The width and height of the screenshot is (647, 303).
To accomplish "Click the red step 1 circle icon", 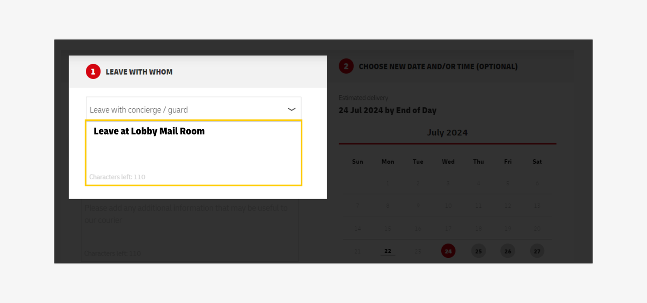I will pyautogui.click(x=93, y=72).
